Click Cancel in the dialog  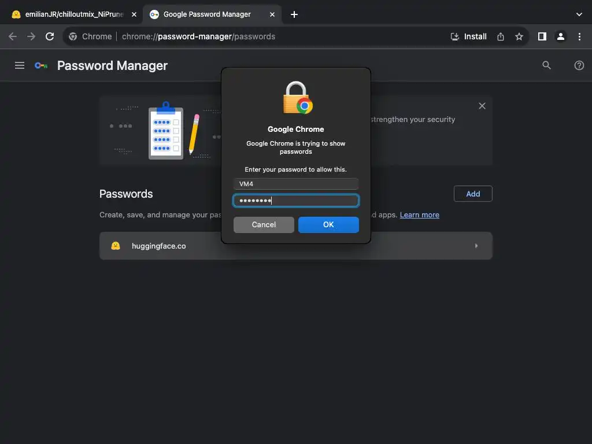coord(264,225)
